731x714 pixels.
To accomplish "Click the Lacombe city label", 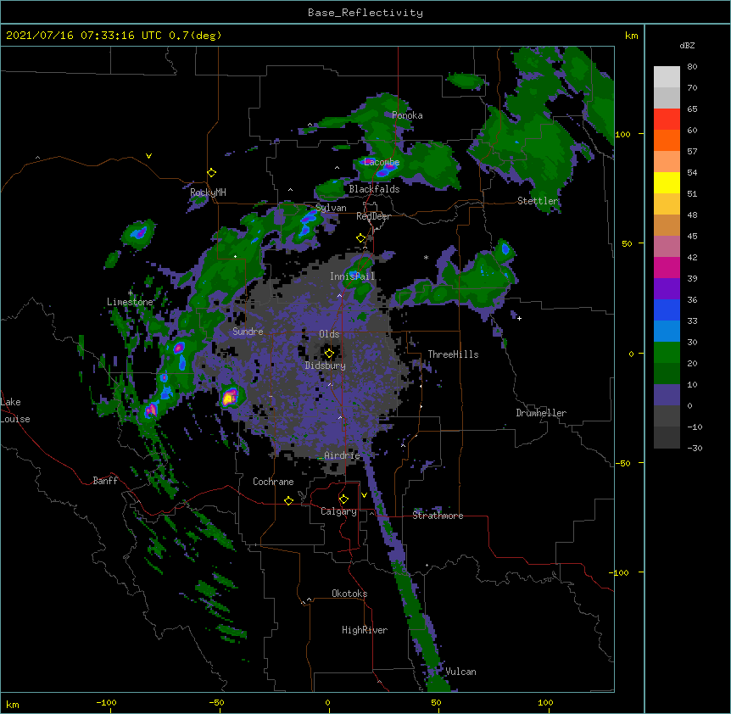I will [x=382, y=162].
